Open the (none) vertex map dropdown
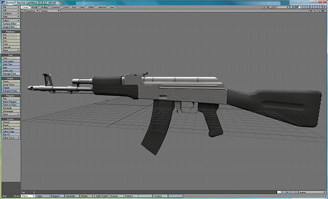Viewport: 328px width, 199px height. (312, 192)
